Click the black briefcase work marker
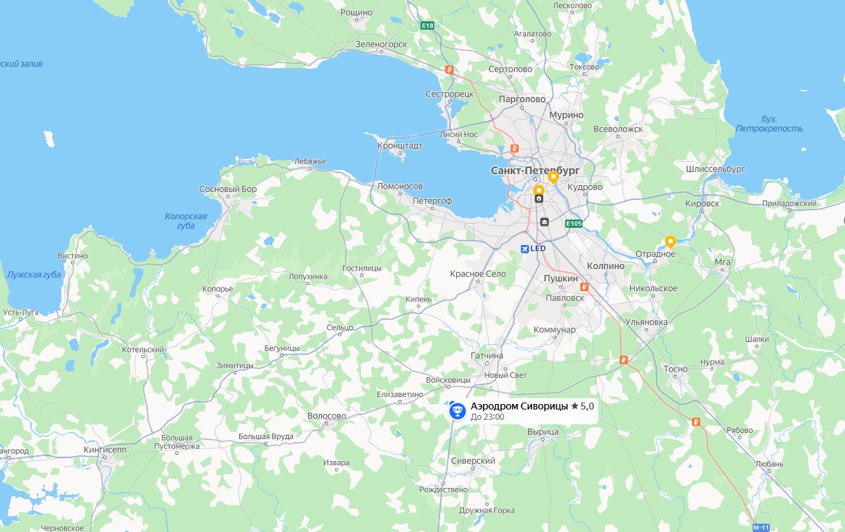This screenshot has width=845, height=532. [x=544, y=222]
